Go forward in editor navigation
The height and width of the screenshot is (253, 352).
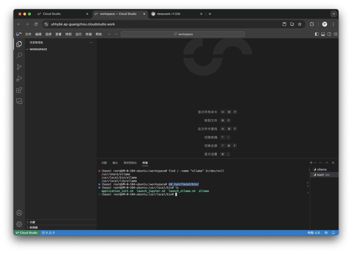pyautogui.click(x=116, y=34)
